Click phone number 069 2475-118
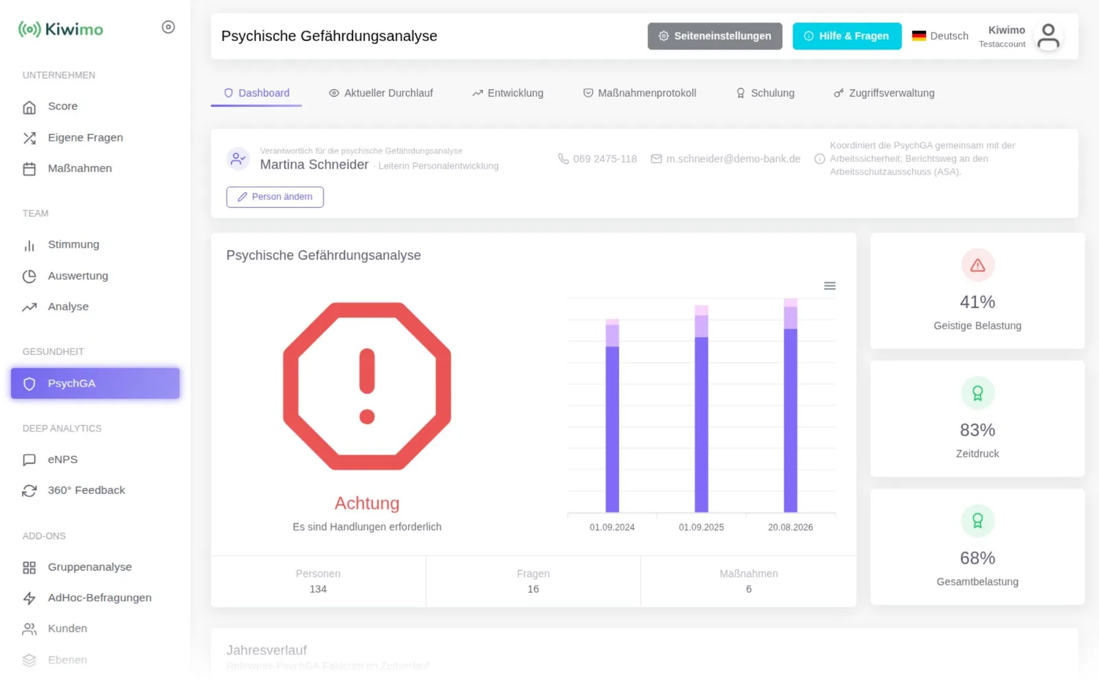This screenshot has width=1099, height=695. coord(598,159)
